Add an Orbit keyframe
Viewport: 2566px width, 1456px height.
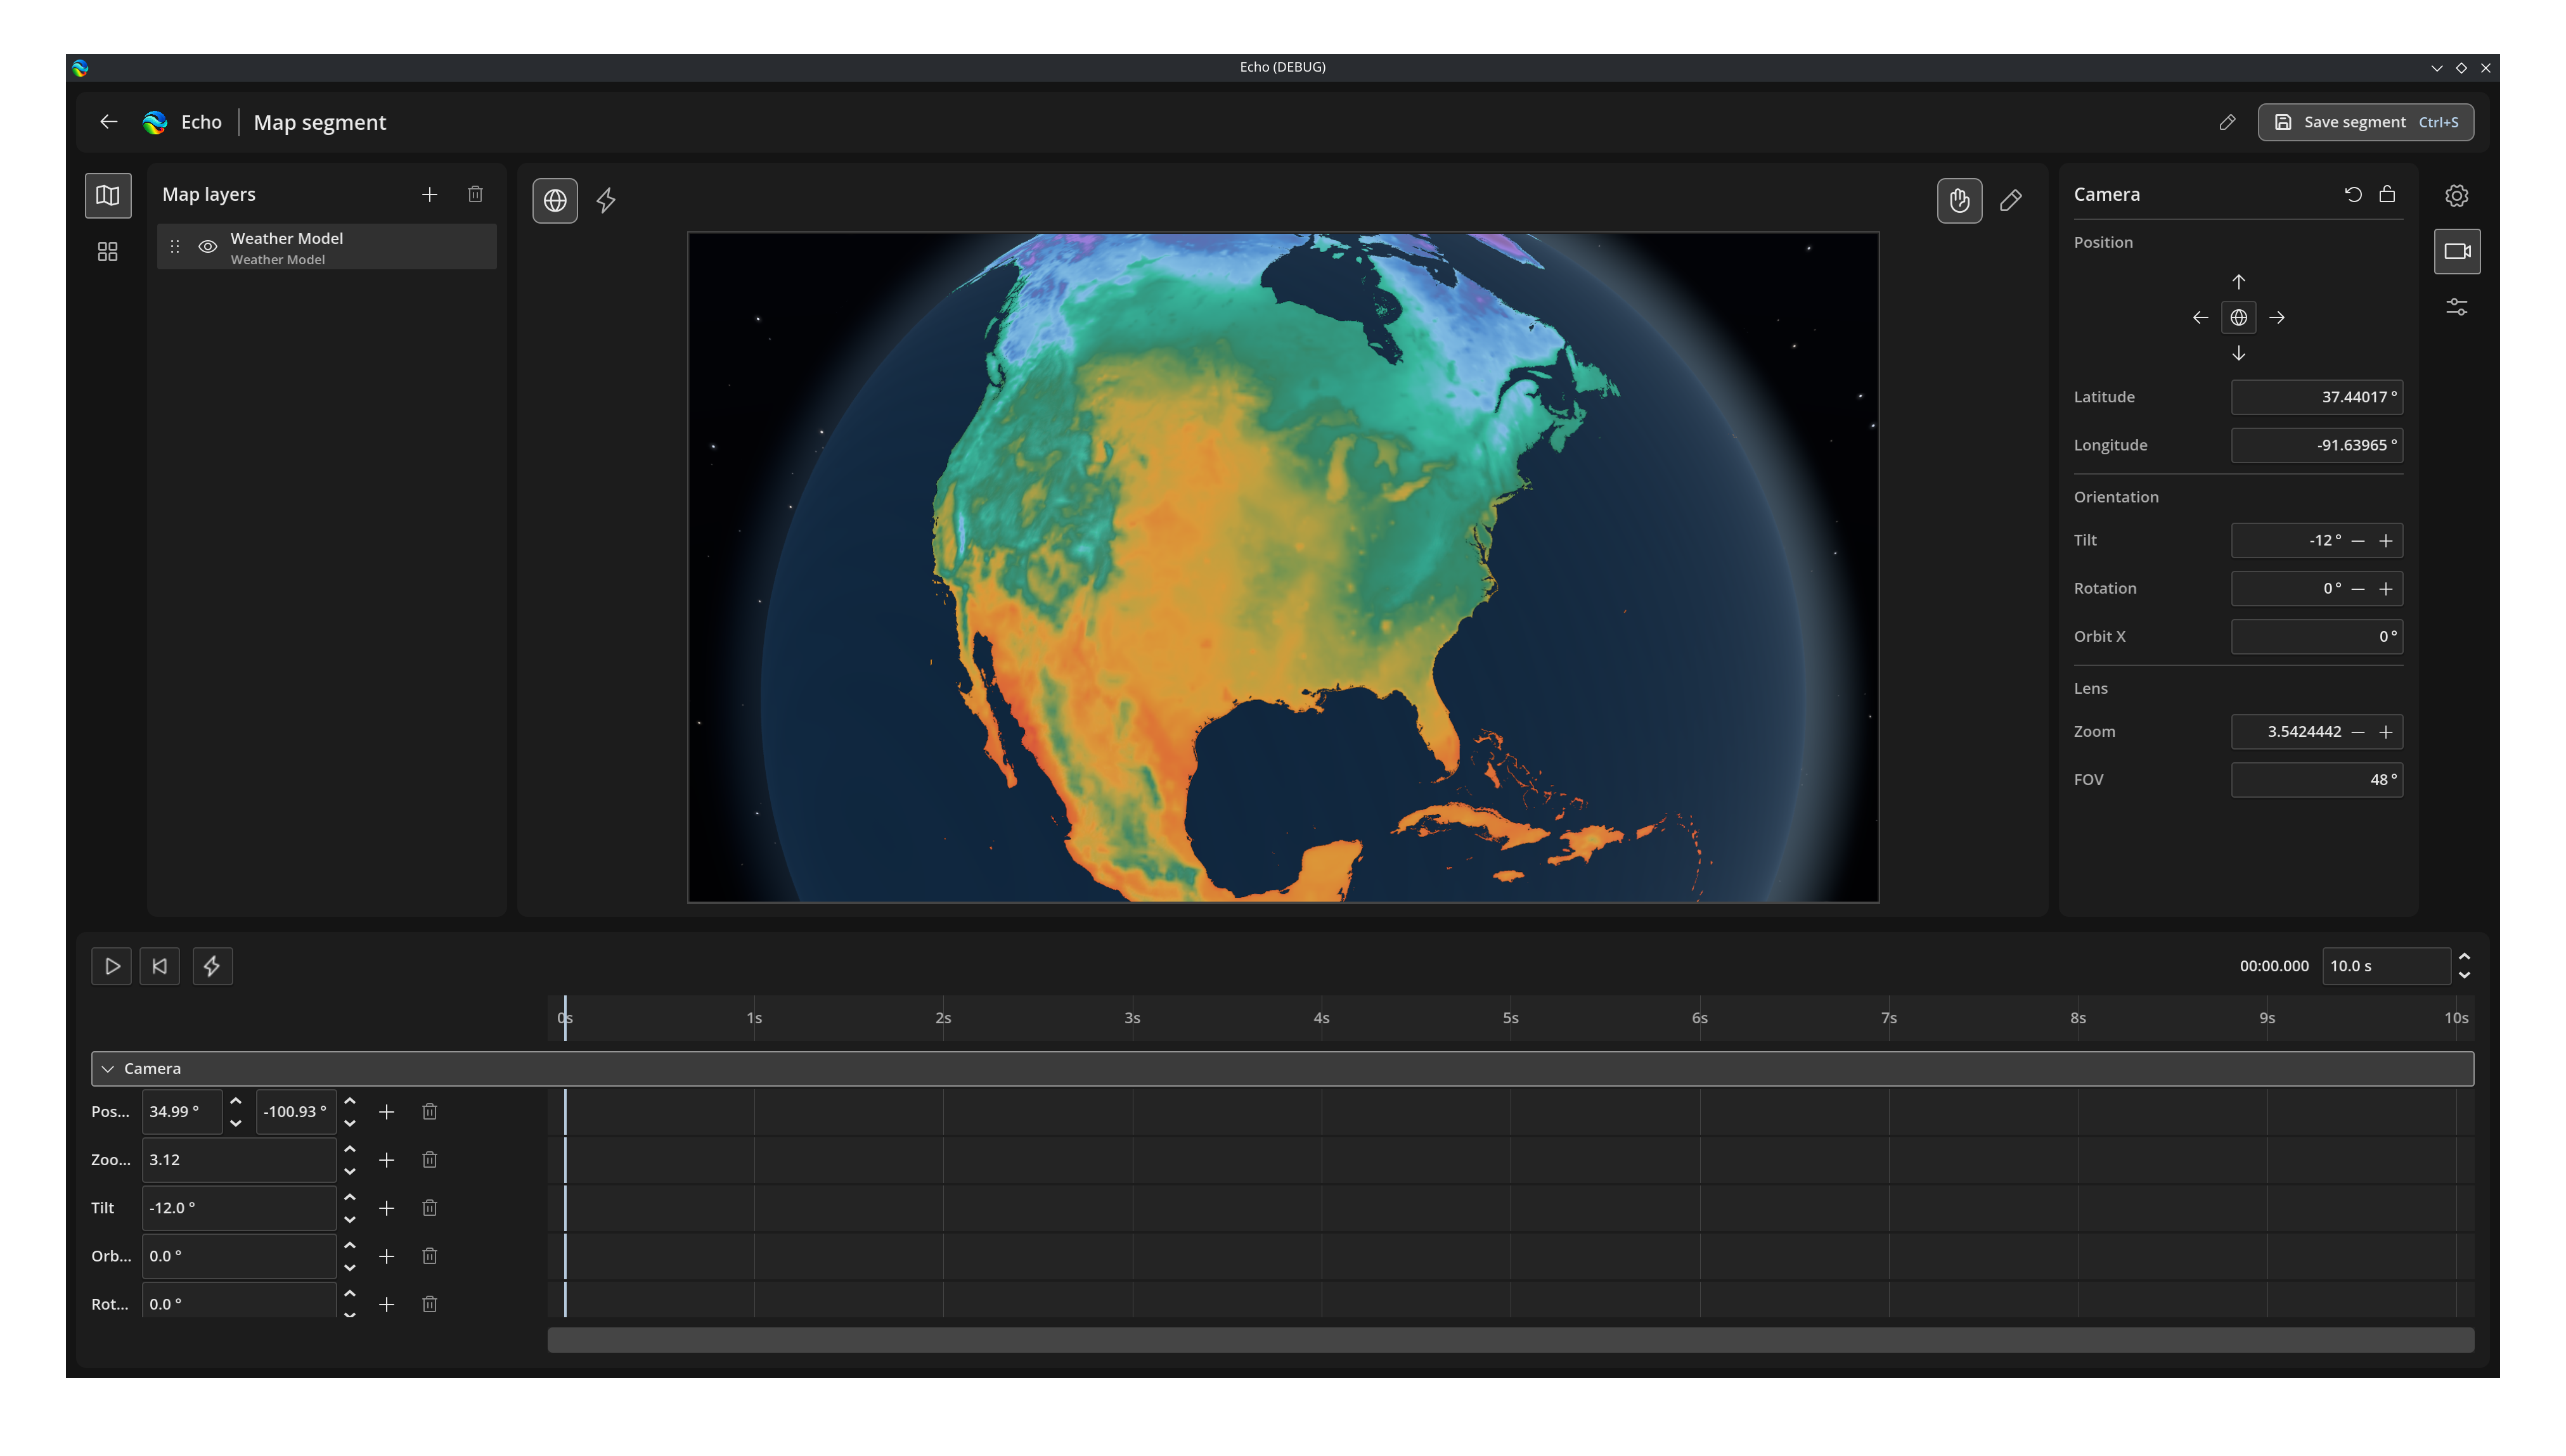click(386, 1256)
